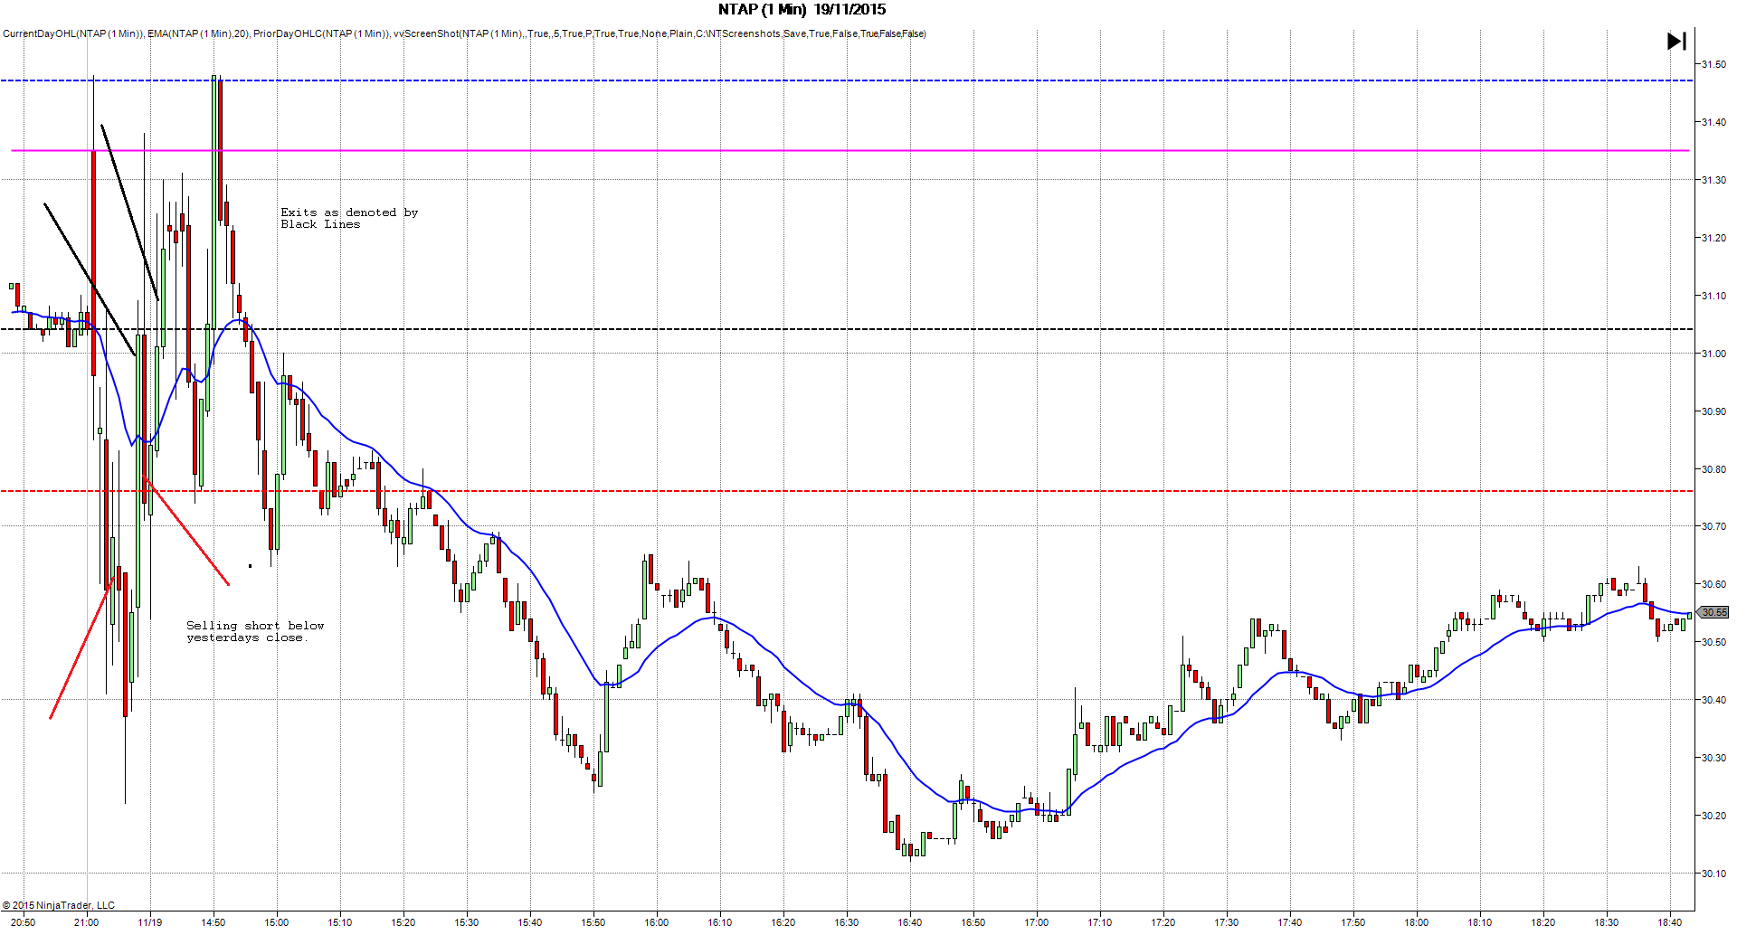Click the 14:50 time axis label

click(214, 922)
